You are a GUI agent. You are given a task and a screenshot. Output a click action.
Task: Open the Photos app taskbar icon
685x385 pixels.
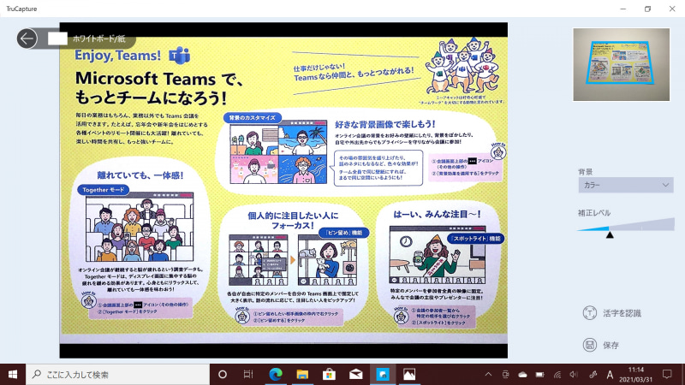point(409,375)
